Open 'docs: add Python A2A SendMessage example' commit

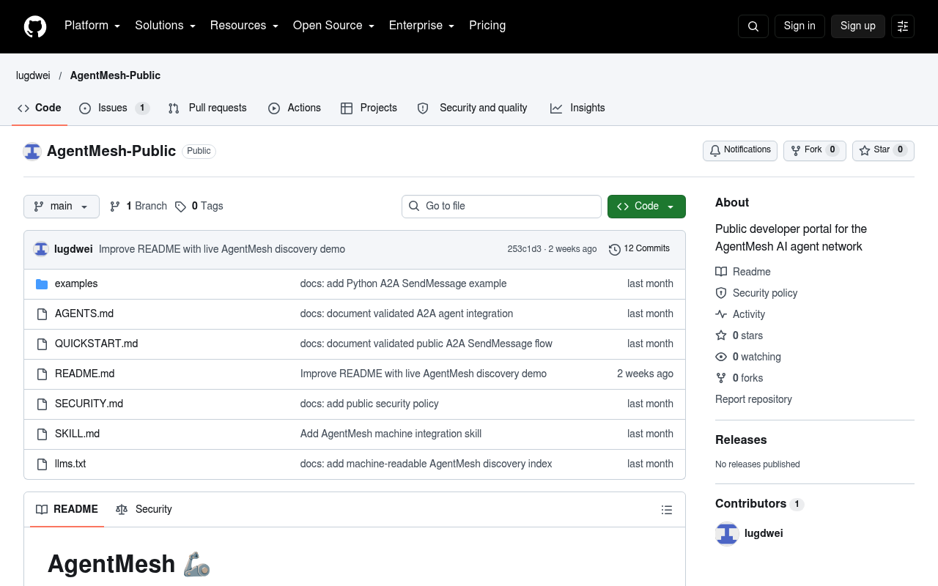[403, 283]
